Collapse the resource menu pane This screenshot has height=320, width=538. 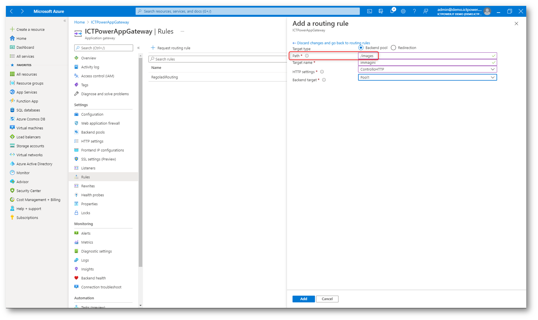[139, 48]
